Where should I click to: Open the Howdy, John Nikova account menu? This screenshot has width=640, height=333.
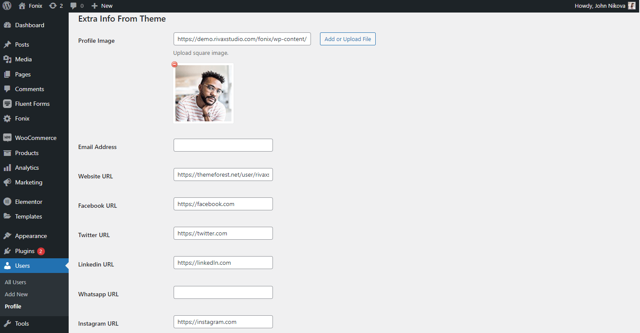pos(600,6)
